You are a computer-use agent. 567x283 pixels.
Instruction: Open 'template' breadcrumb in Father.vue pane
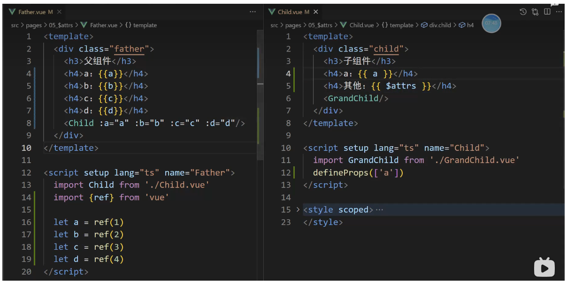pos(145,25)
